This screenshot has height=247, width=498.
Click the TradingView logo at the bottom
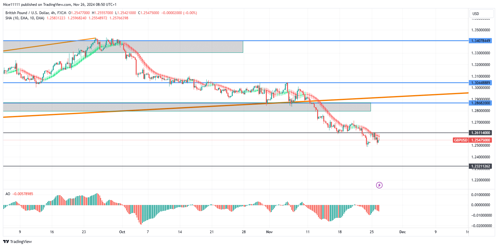coord(17,242)
